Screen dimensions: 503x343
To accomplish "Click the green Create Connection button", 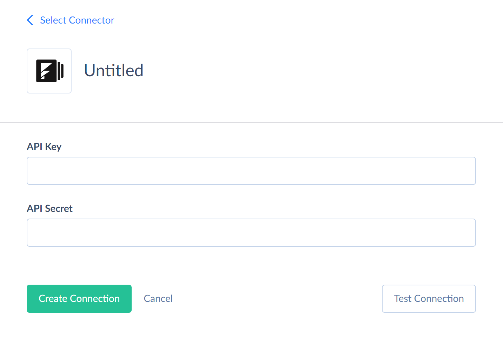I will pos(79,299).
